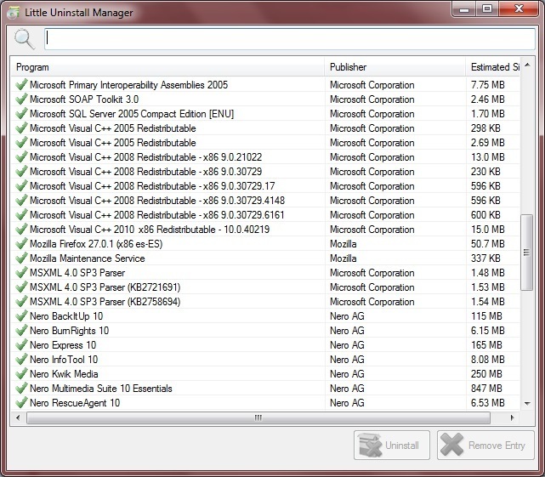Click checkmark icon beside Nero InfoTool 10
The width and height of the screenshot is (545, 477).
21,360
